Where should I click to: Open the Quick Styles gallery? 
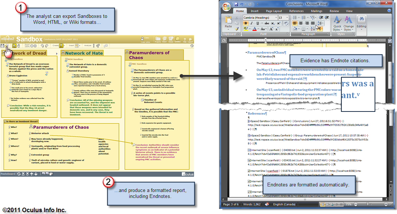(x=337, y=23)
